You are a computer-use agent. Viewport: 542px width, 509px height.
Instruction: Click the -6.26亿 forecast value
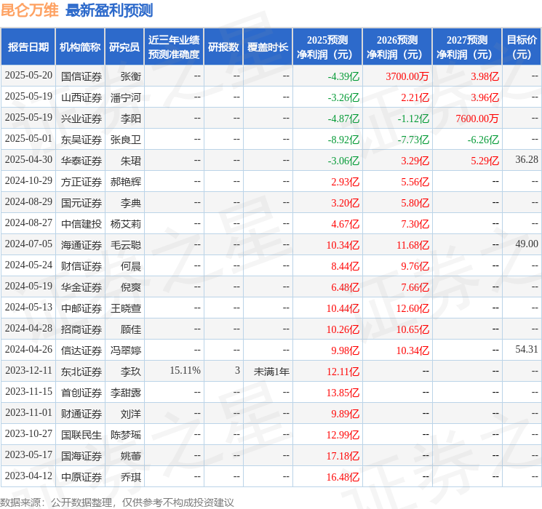483,140
